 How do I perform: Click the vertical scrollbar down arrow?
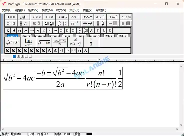(181, 125)
